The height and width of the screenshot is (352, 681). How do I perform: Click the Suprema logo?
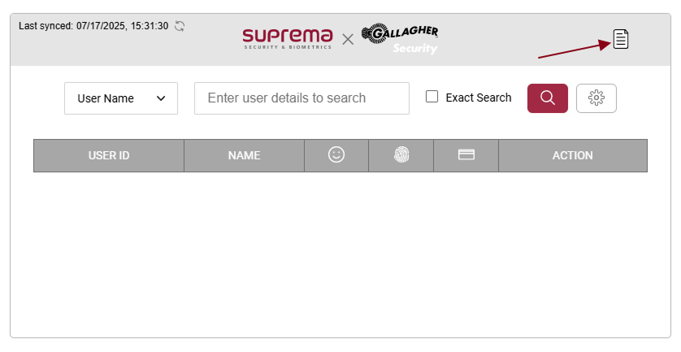click(288, 37)
